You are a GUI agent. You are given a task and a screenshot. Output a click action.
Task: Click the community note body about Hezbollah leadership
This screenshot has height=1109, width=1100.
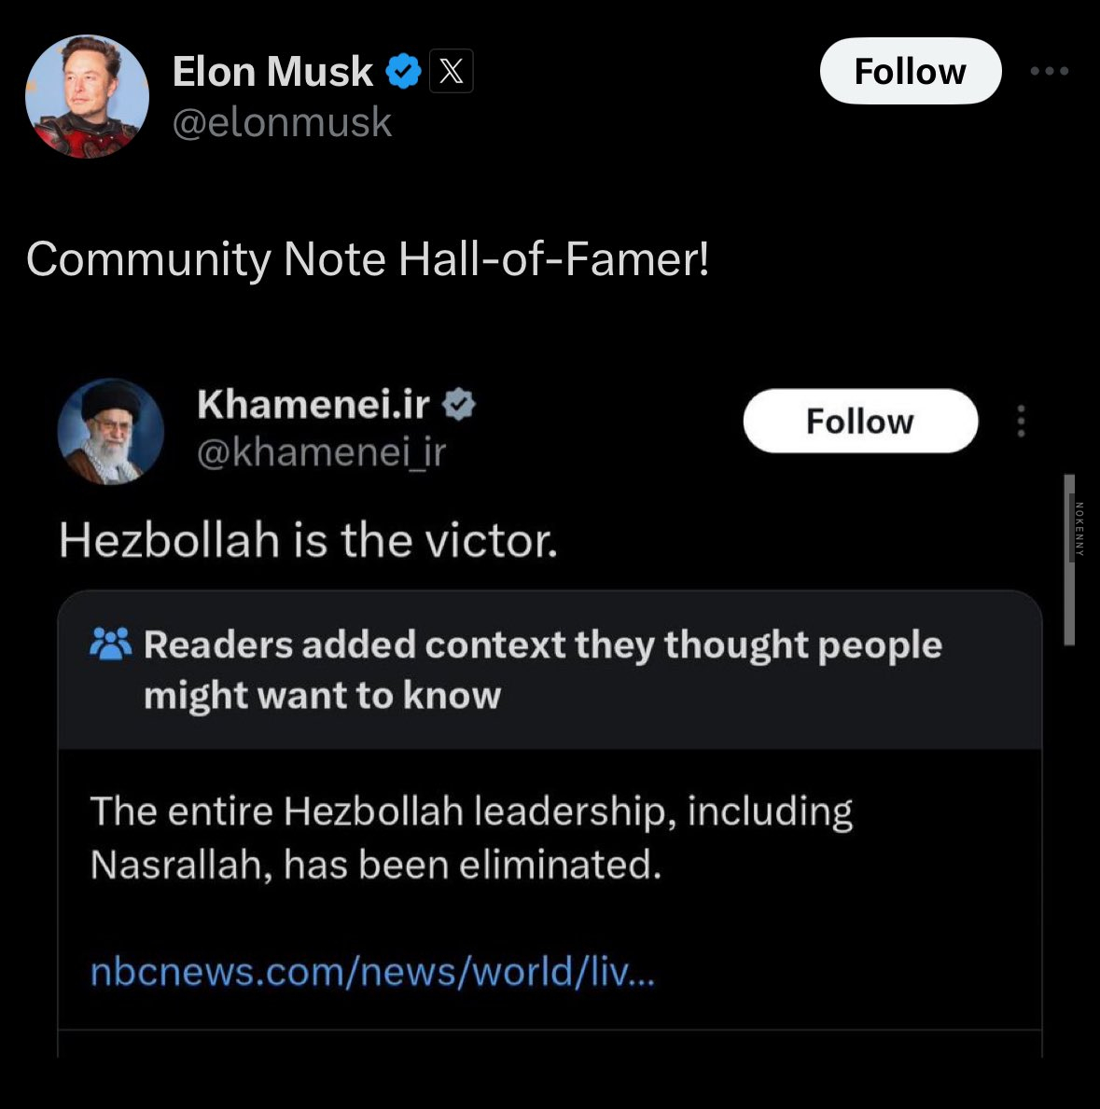click(471, 837)
